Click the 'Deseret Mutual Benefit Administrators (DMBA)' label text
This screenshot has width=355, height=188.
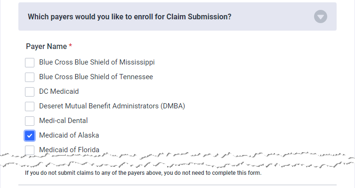[112, 106]
